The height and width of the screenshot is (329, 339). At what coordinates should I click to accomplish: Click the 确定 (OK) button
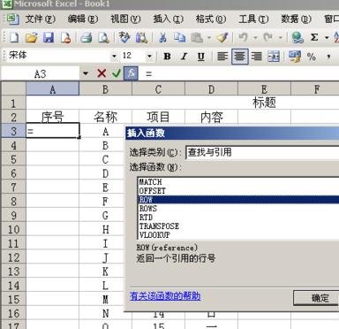(x=316, y=298)
